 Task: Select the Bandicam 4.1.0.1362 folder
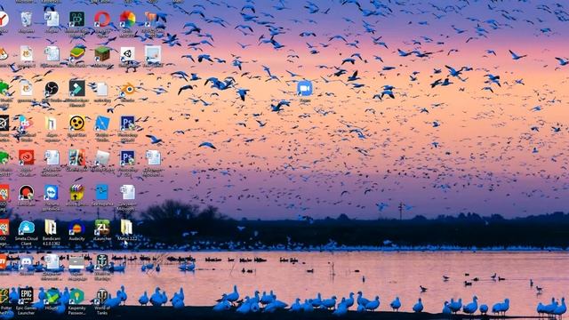tap(51, 228)
